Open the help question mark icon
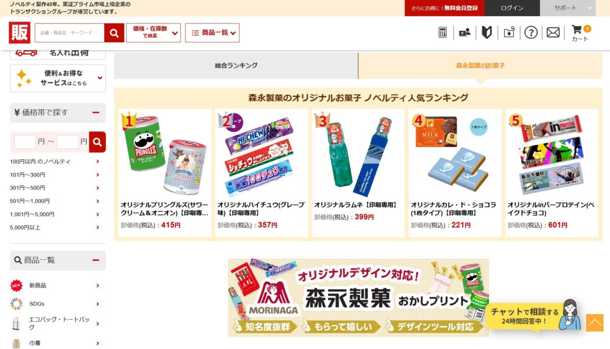Image resolution: width=610 pixels, height=349 pixels. pos(531,33)
